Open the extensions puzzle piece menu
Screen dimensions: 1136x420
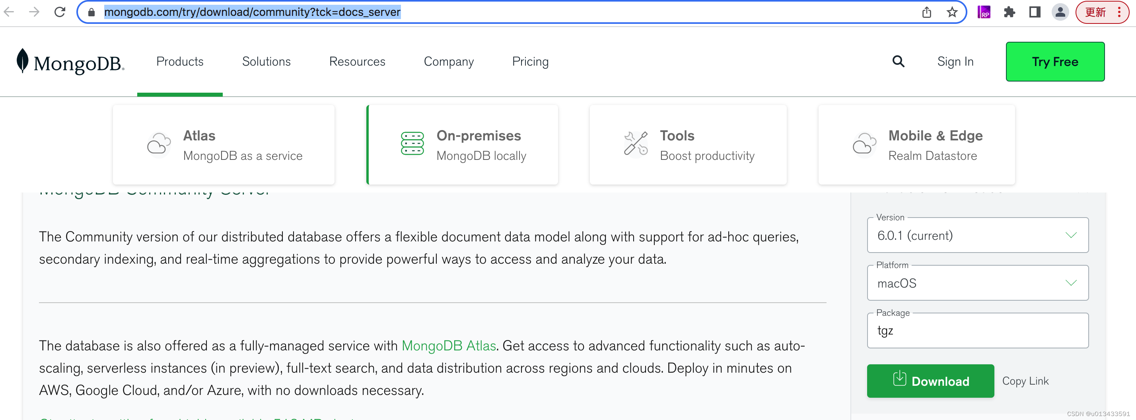point(1010,12)
